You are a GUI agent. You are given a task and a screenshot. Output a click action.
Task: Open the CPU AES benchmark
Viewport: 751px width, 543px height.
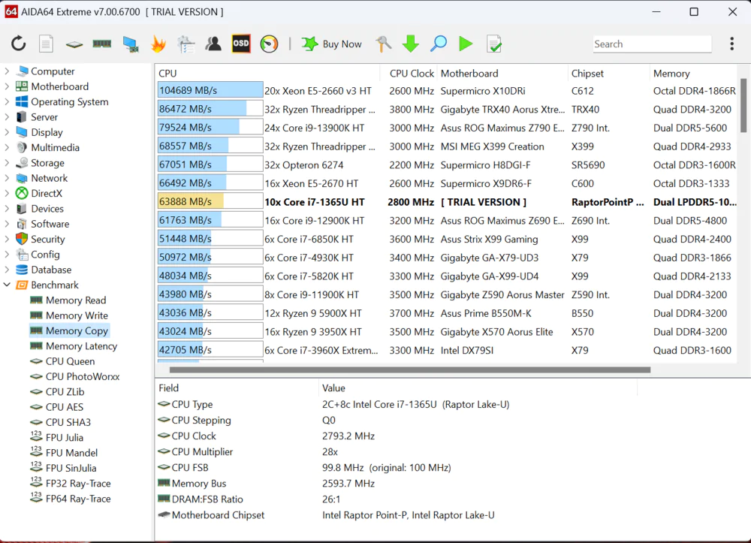tap(64, 408)
